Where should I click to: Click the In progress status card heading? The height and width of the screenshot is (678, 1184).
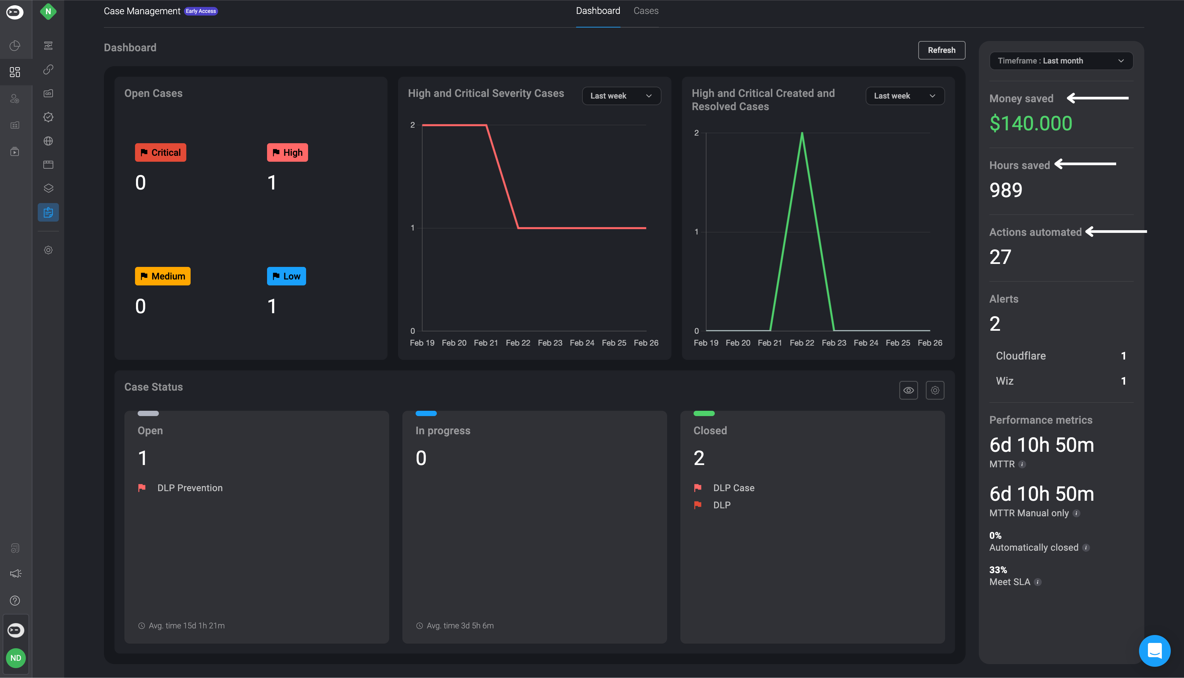click(442, 431)
